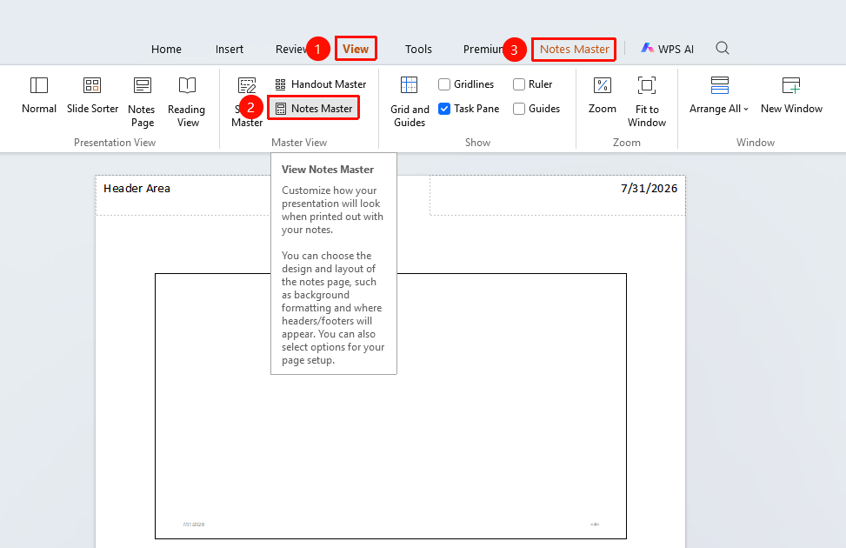The image size is (846, 548).
Task: Open the Home tab
Action: [166, 49]
